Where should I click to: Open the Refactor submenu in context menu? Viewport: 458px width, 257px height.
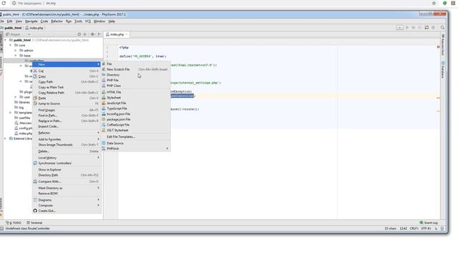[x=67, y=133]
